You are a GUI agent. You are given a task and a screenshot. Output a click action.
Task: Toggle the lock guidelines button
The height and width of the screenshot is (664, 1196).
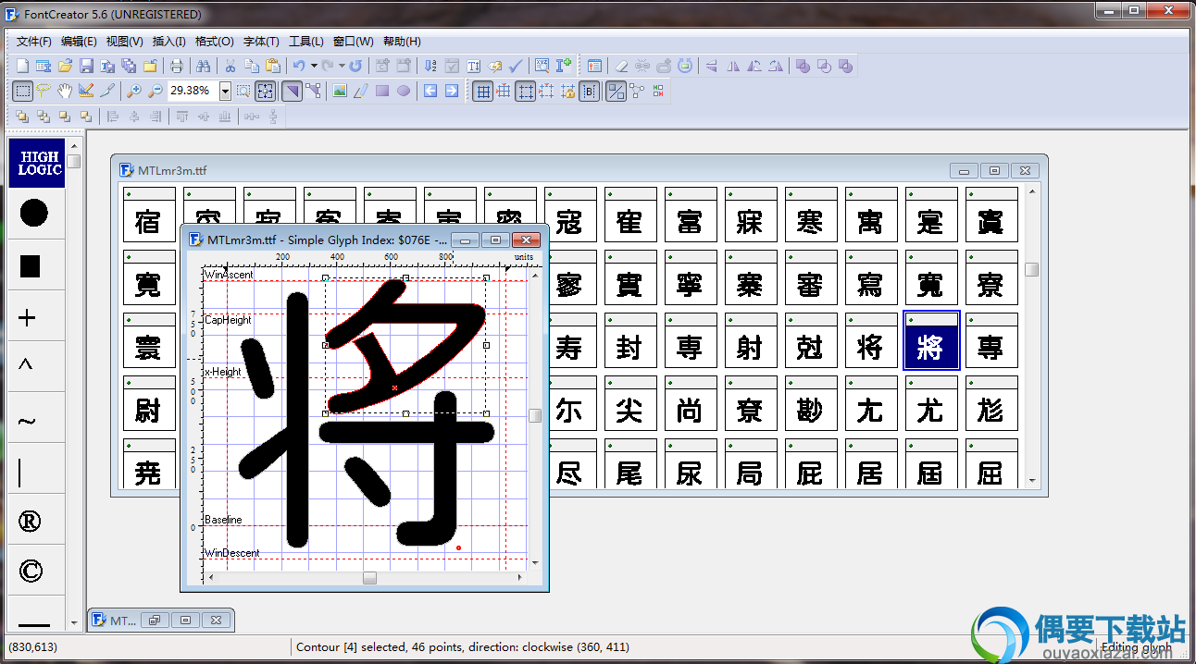pos(567,91)
